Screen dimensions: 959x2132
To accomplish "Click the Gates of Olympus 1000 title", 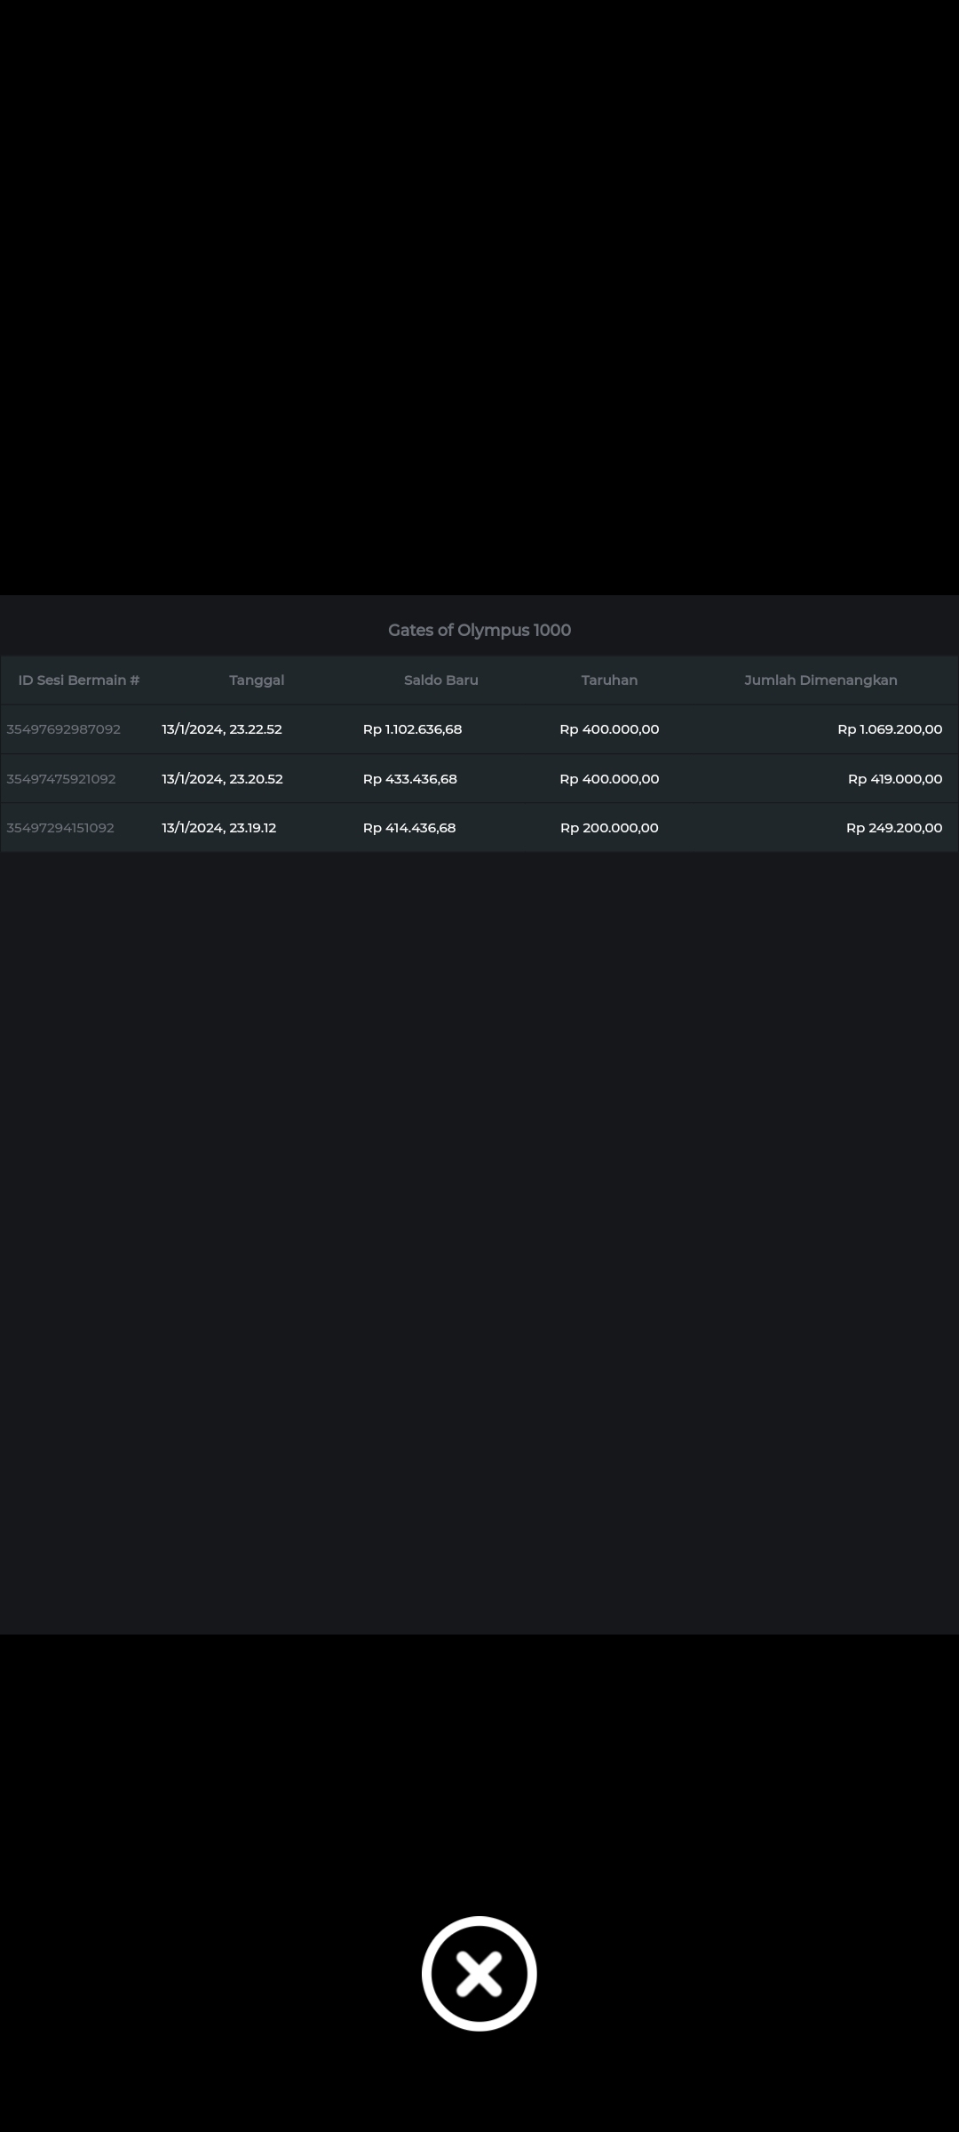I will [479, 631].
